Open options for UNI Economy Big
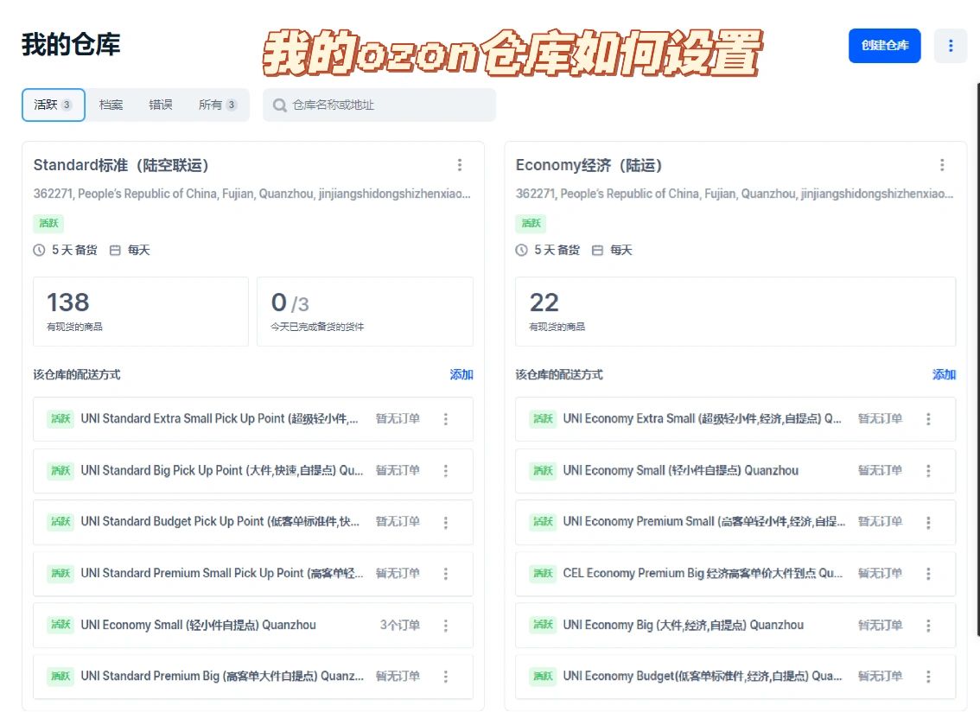 (928, 625)
